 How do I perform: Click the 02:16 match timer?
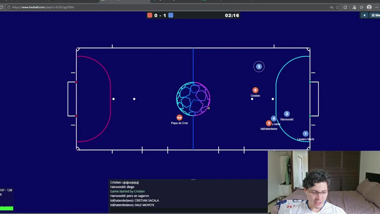[x=232, y=15]
